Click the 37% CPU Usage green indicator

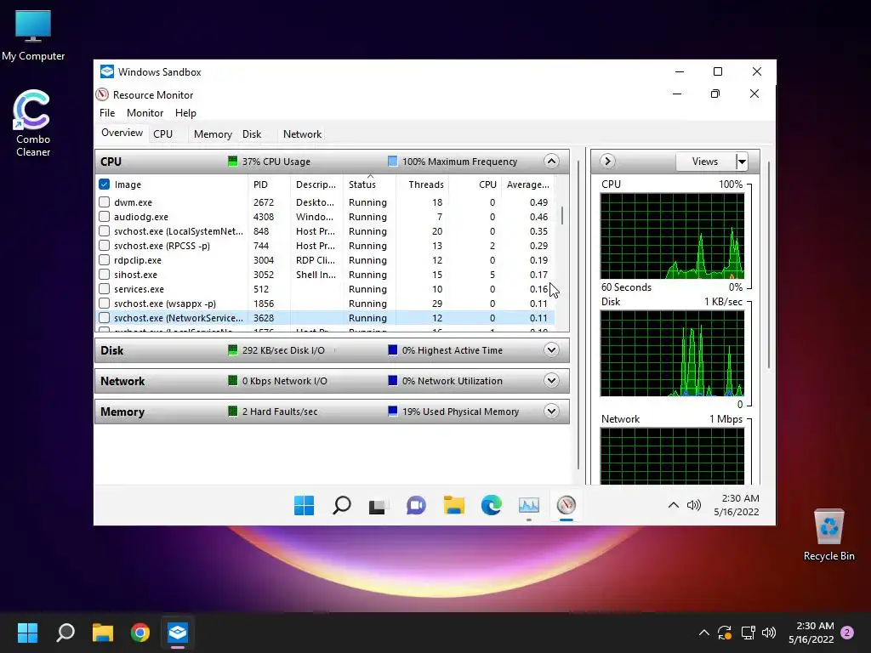(233, 162)
